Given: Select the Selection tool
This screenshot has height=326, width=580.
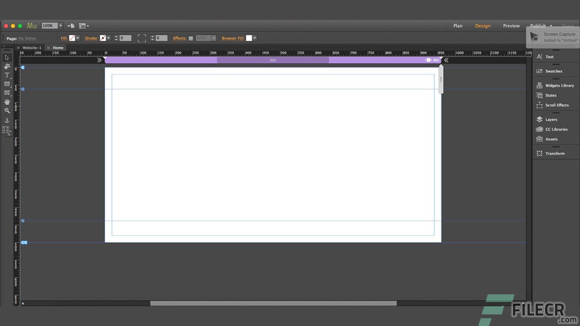Looking at the screenshot, I should (7, 58).
